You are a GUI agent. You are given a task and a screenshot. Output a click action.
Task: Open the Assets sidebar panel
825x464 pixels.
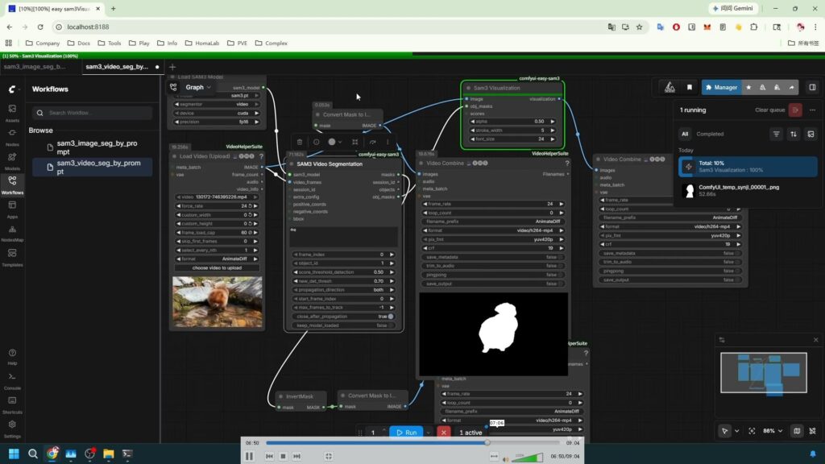point(12,111)
